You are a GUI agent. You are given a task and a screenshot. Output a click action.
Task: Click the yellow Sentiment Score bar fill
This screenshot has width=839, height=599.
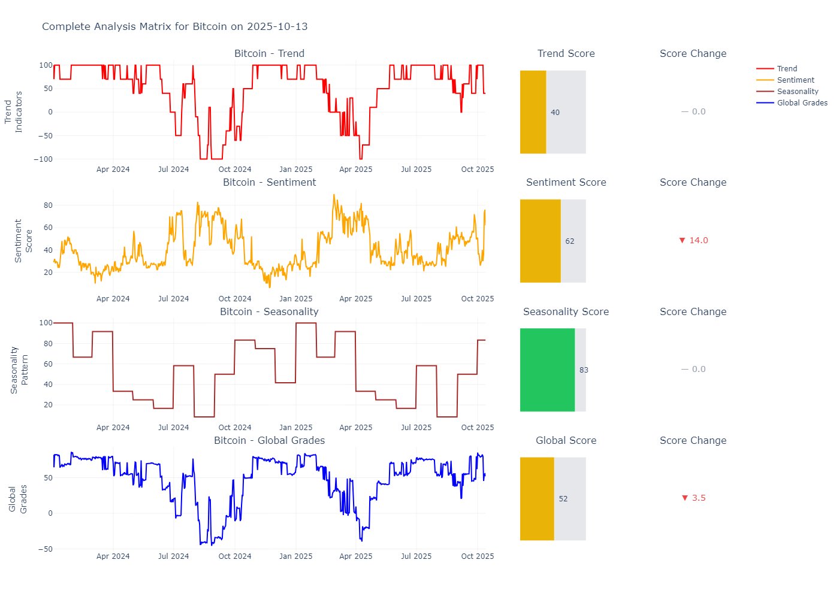click(x=540, y=241)
